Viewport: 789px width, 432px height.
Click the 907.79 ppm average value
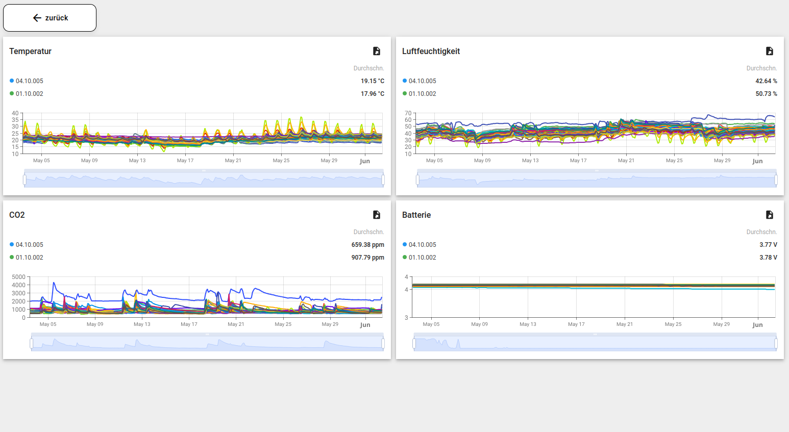click(368, 258)
